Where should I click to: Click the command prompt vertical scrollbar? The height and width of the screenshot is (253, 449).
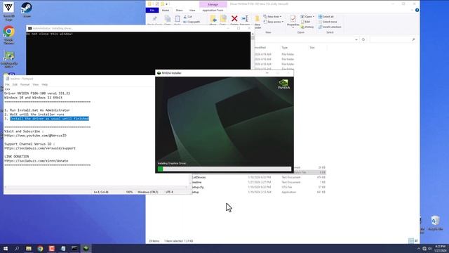tap(253, 51)
